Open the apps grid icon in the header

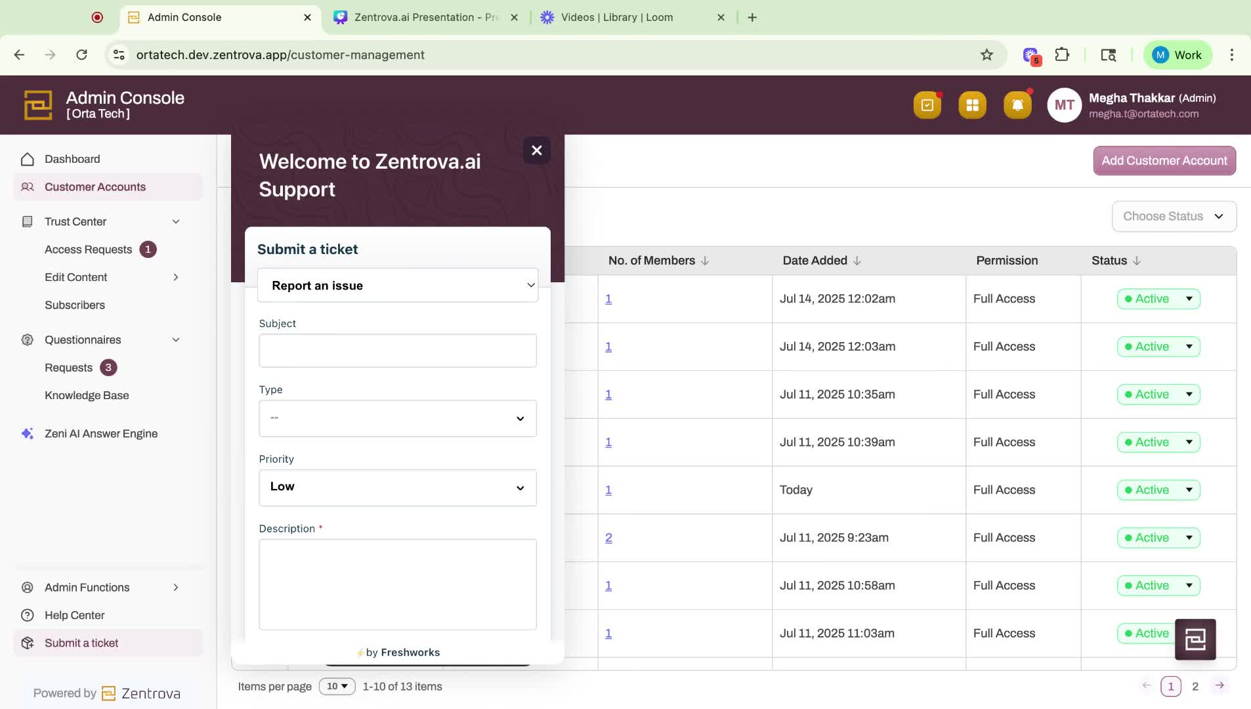click(972, 105)
